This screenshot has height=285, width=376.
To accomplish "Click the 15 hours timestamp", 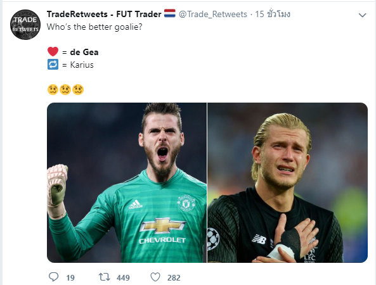I will tap(273, 14).
